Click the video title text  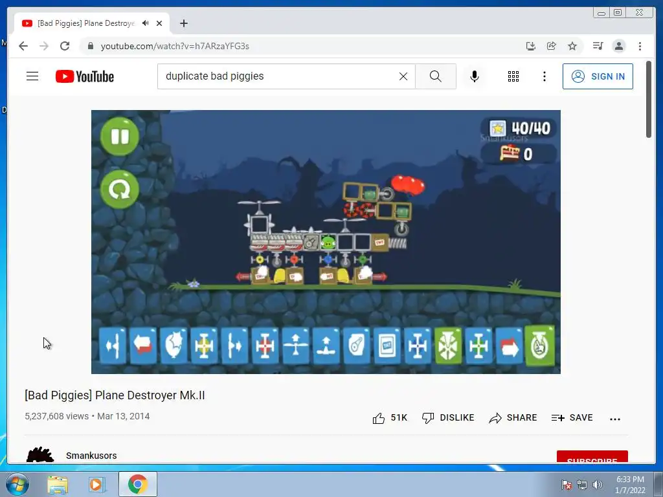click(x=115, y=395)
